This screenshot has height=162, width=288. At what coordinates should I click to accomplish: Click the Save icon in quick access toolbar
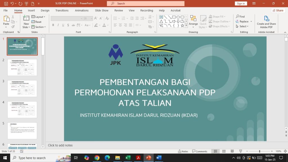pos(6,3)
